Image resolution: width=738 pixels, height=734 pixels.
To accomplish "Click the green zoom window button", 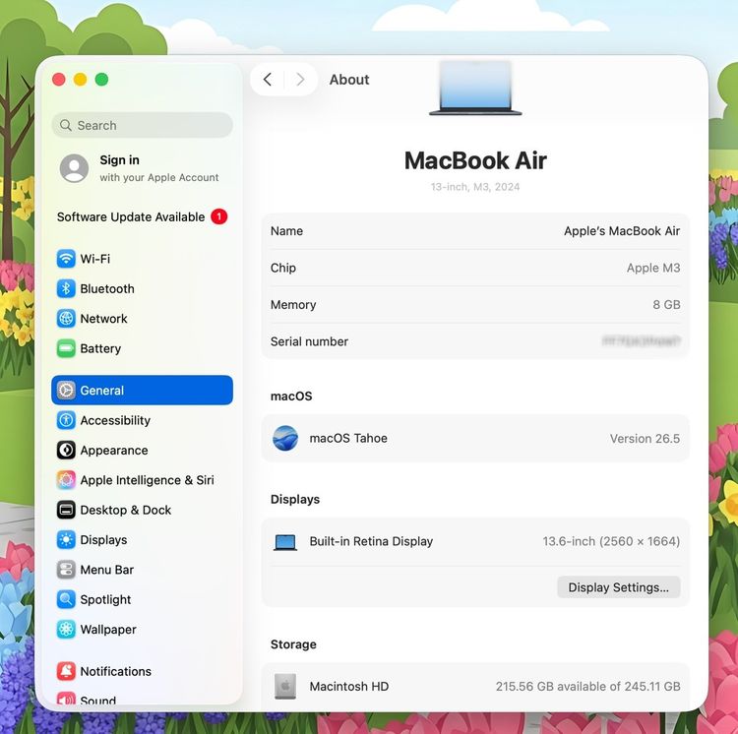I will click(101, 79).
